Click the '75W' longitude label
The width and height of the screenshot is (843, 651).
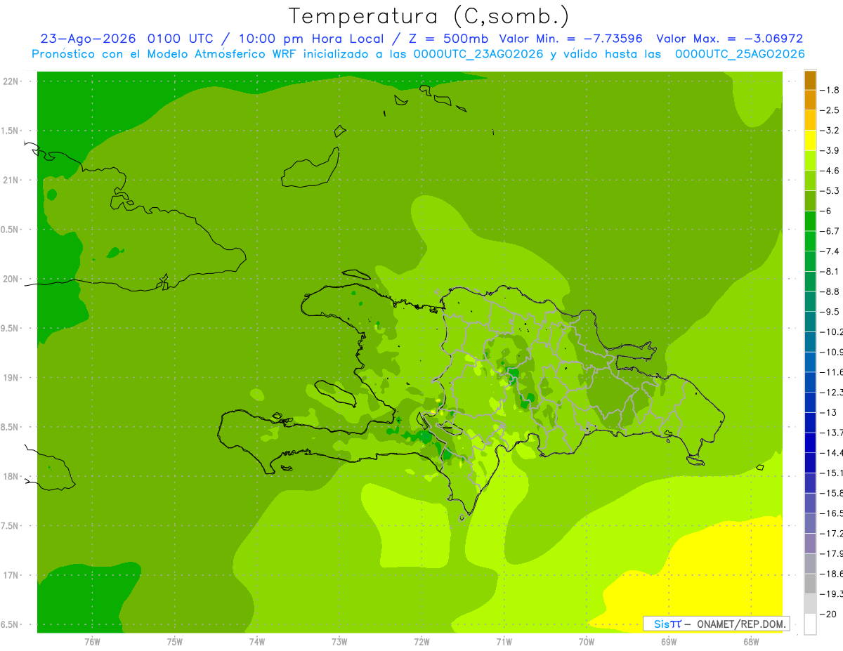(174, 641)
